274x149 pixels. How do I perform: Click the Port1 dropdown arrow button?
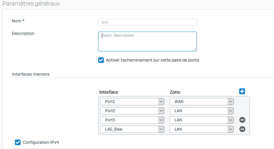pos(161,102)
